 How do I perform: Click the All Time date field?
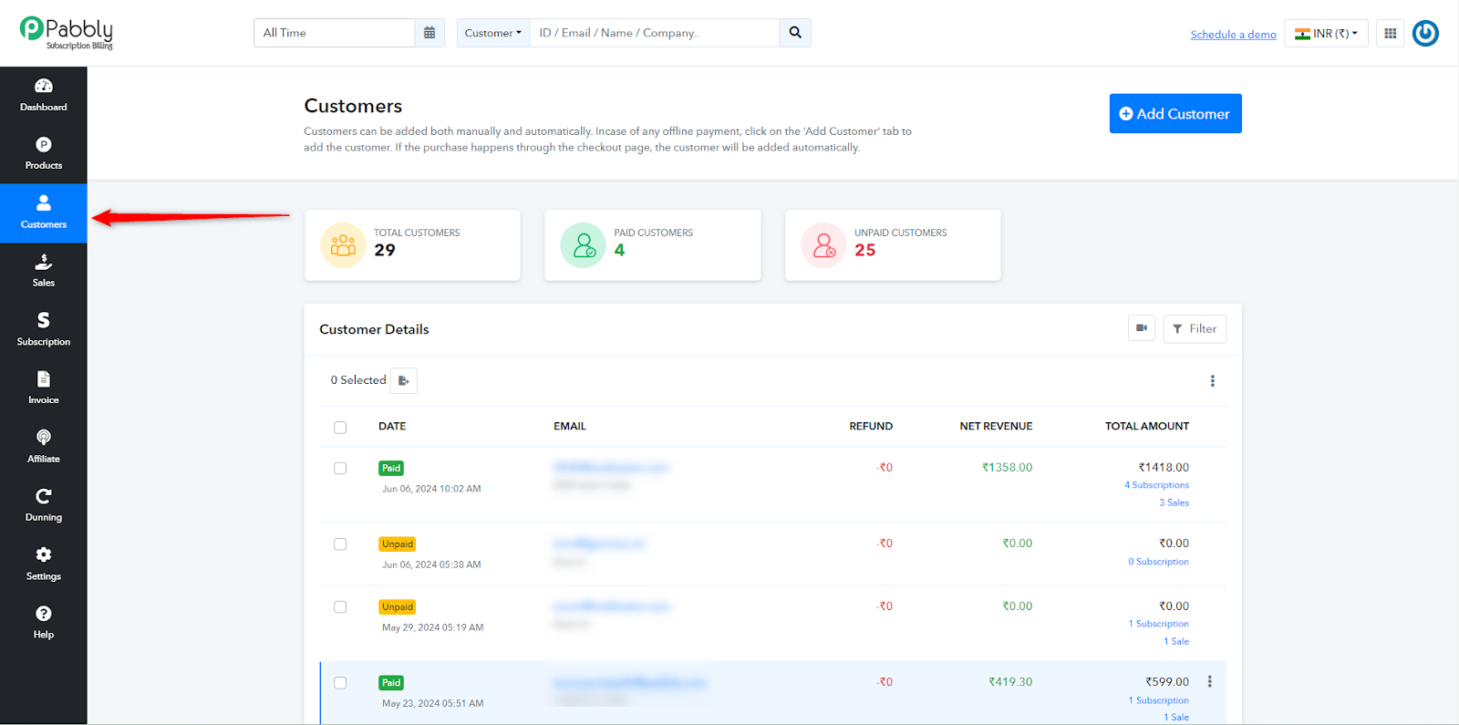[x=335, y=33]
